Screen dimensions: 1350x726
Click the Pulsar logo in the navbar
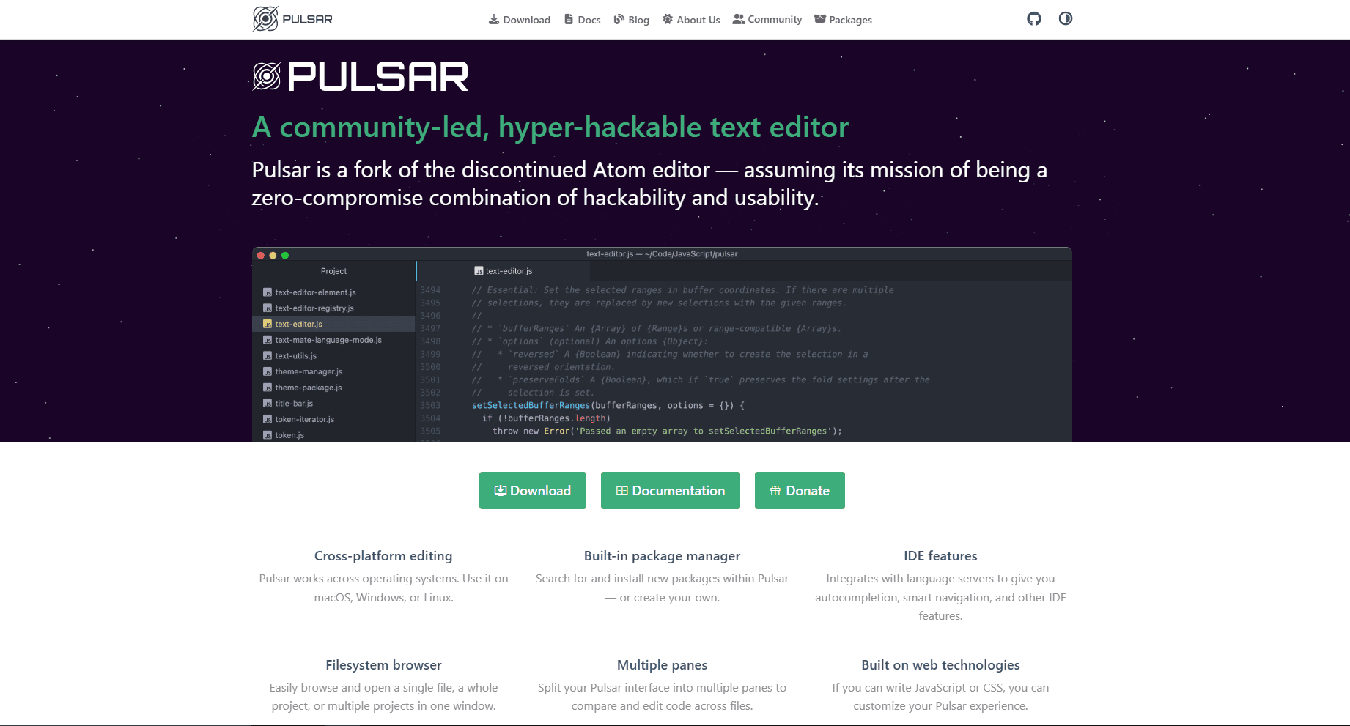292,19
